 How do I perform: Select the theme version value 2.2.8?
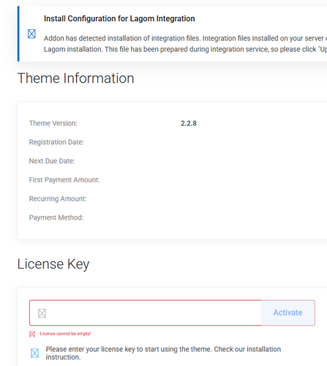pos(189,124)
